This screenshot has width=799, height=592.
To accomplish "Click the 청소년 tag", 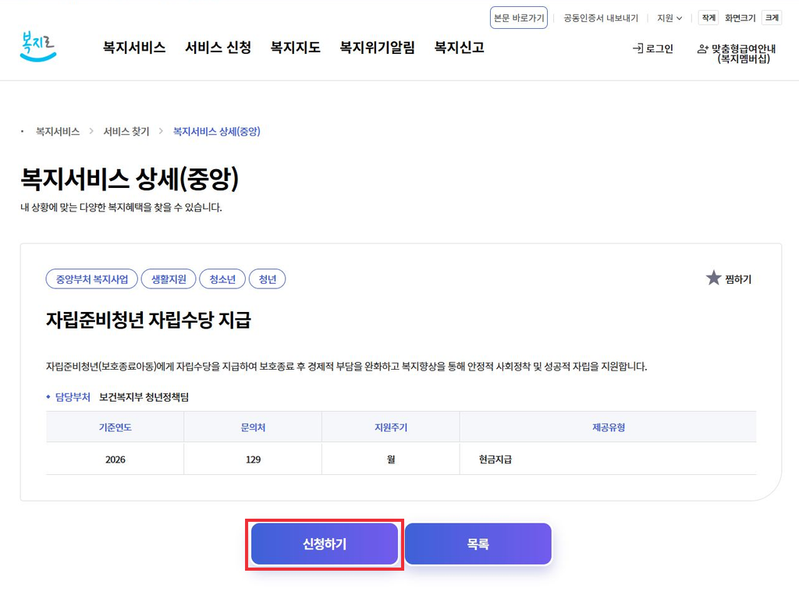I will 222,279.
